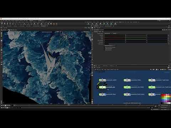Pick the black swatch in the node color palette

[x=162, y=103]
